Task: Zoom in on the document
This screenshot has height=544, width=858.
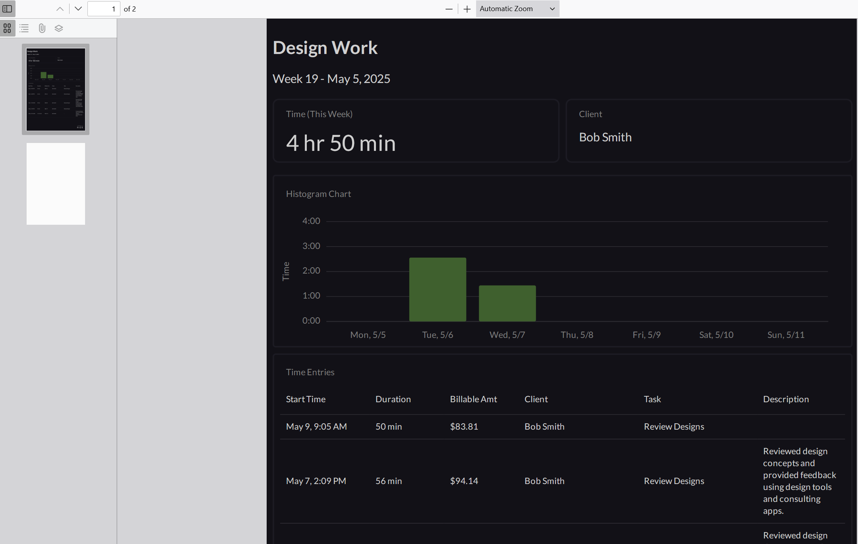Action: coord(466,9)
